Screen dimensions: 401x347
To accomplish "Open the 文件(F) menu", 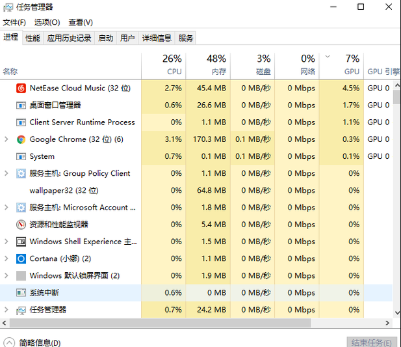I will pos(14,23).
